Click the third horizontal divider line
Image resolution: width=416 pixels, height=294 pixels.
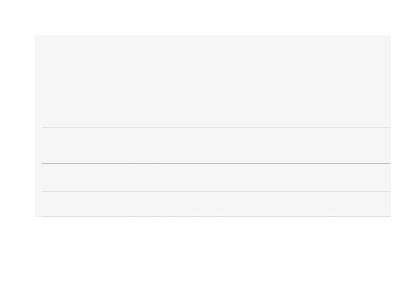click(216, 192)
